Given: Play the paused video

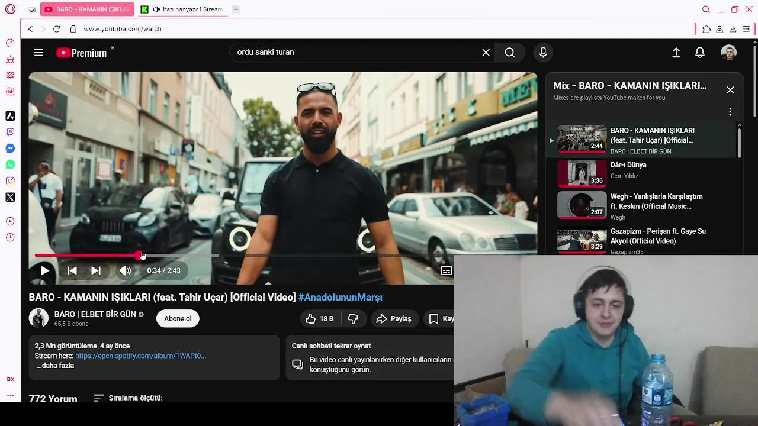Looking at the screenshot, I should [44, 270].
